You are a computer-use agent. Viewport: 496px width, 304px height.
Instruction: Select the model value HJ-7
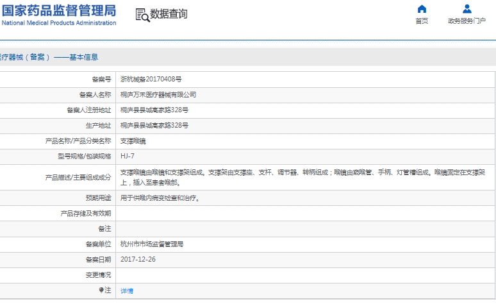[127, 156]
